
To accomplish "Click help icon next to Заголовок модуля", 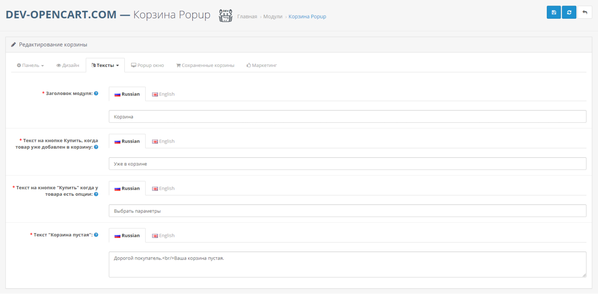I will [96, 93].
